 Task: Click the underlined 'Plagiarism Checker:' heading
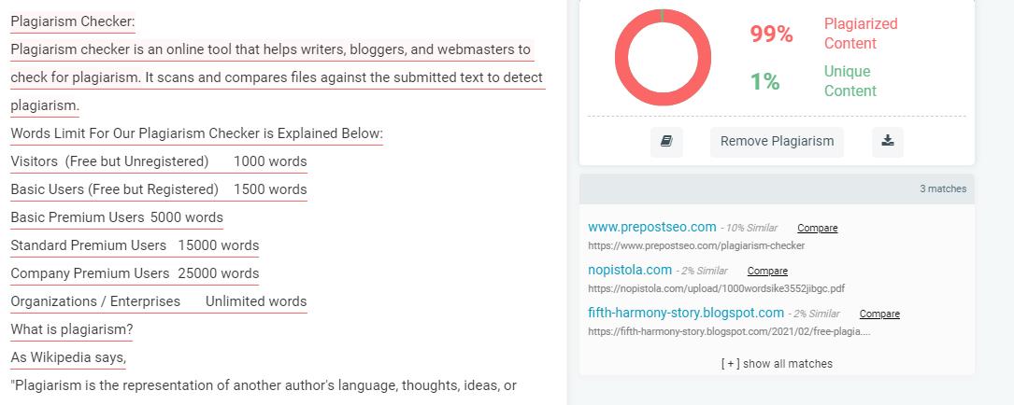[x=73, y=21]
